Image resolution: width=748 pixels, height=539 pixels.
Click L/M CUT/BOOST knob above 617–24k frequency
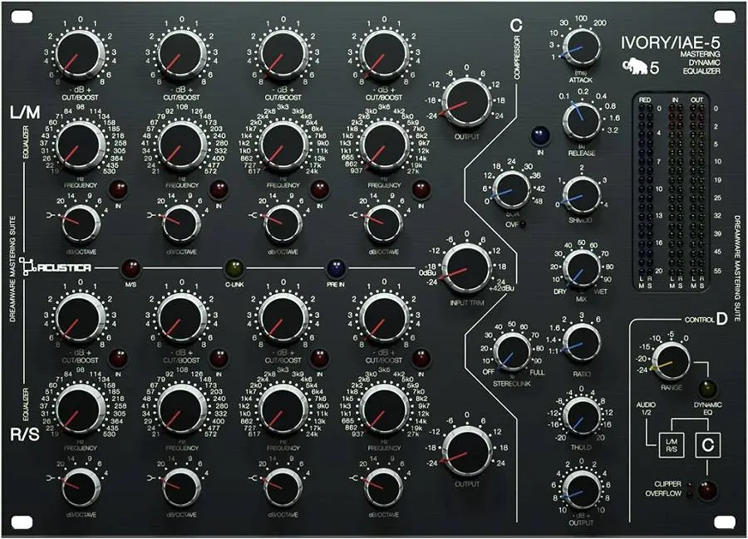coord(283,53)
